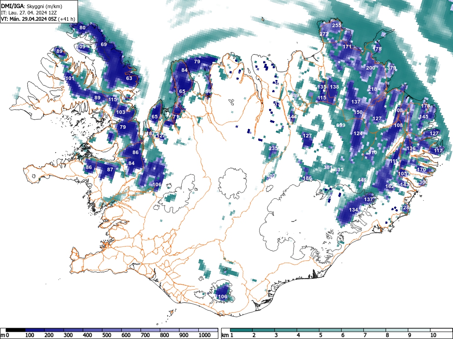Click the '500' label in metres legend
This screenshot has height=339, width=453.
click(x=106, y=335)
